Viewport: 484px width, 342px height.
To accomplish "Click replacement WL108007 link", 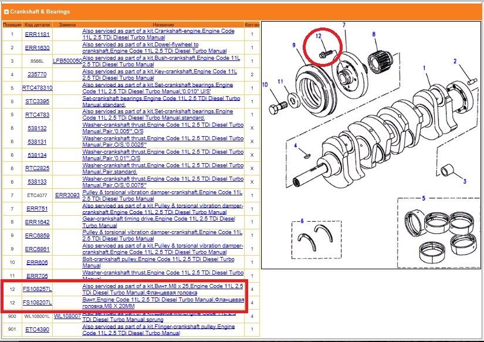I will click(x=67, y=316).
